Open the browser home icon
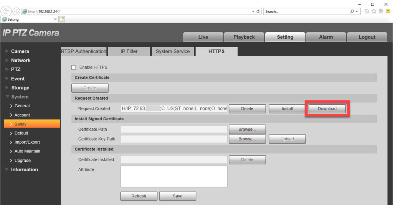 [x=367, y=11]
